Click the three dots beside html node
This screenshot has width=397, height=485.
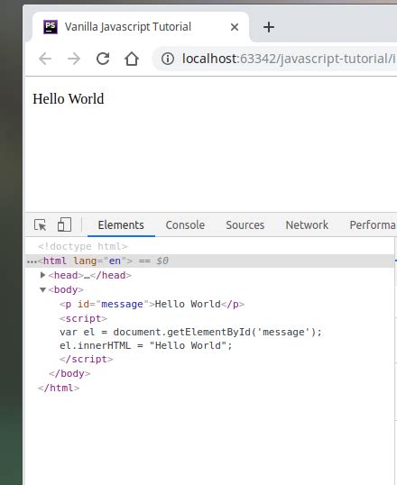pos(32,261)
